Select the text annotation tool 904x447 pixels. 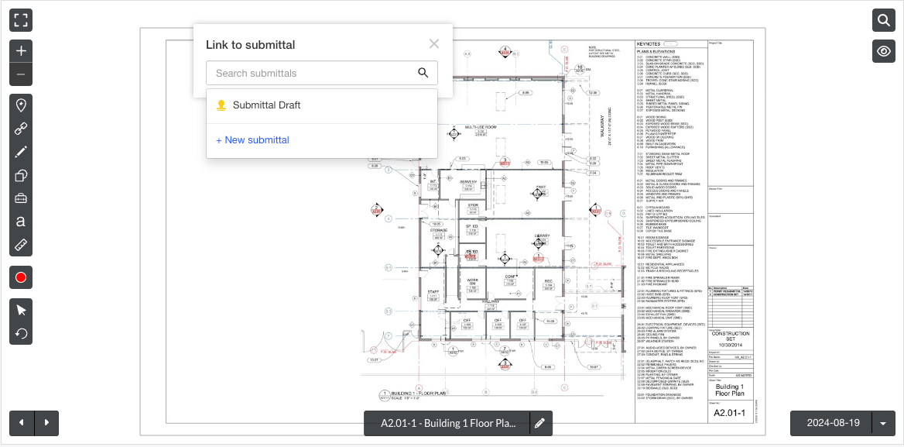pos(21,222)
